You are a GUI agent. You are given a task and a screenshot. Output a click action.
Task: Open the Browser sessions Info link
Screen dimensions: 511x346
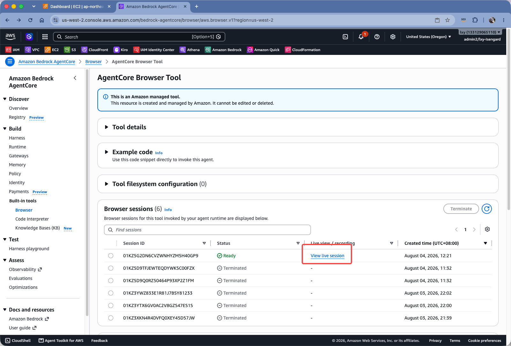[x=168, y=210]
